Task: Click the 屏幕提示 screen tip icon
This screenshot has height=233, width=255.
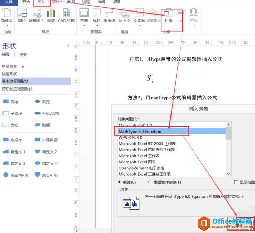Action: (x=154, y=13)
